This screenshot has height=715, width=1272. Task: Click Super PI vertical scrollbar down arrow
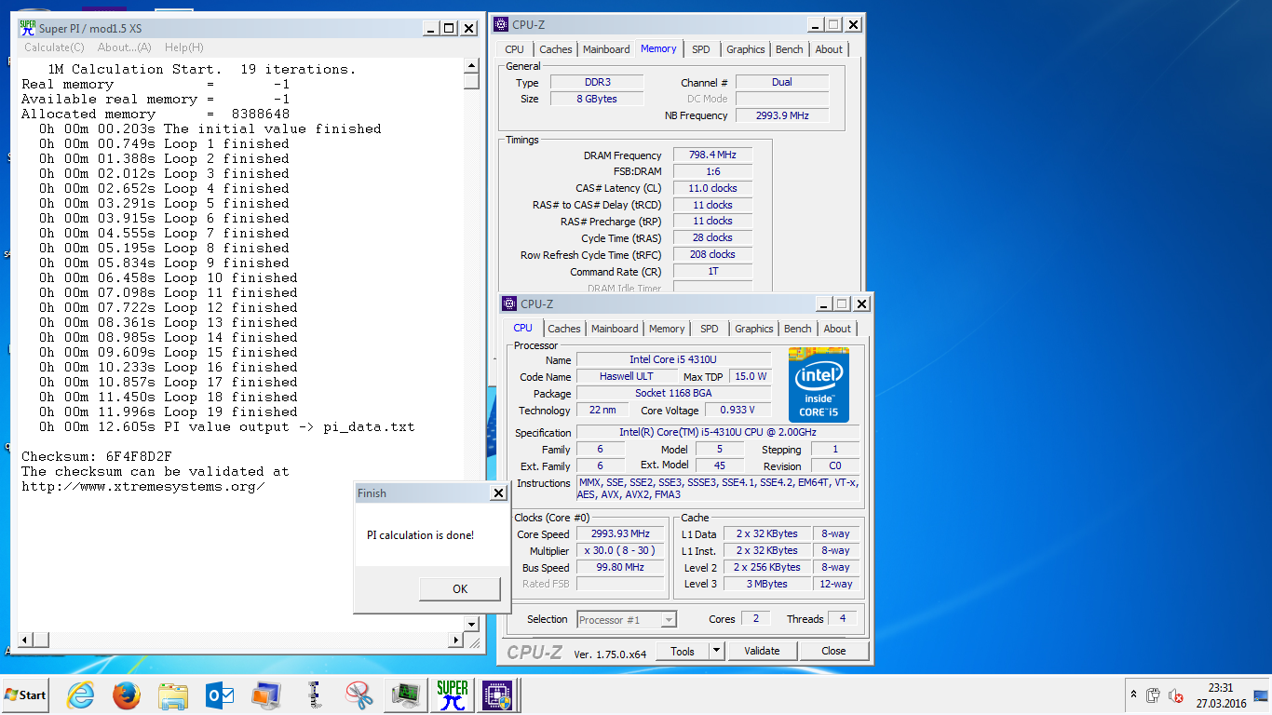pyautogui.click(x=471, y=624)
